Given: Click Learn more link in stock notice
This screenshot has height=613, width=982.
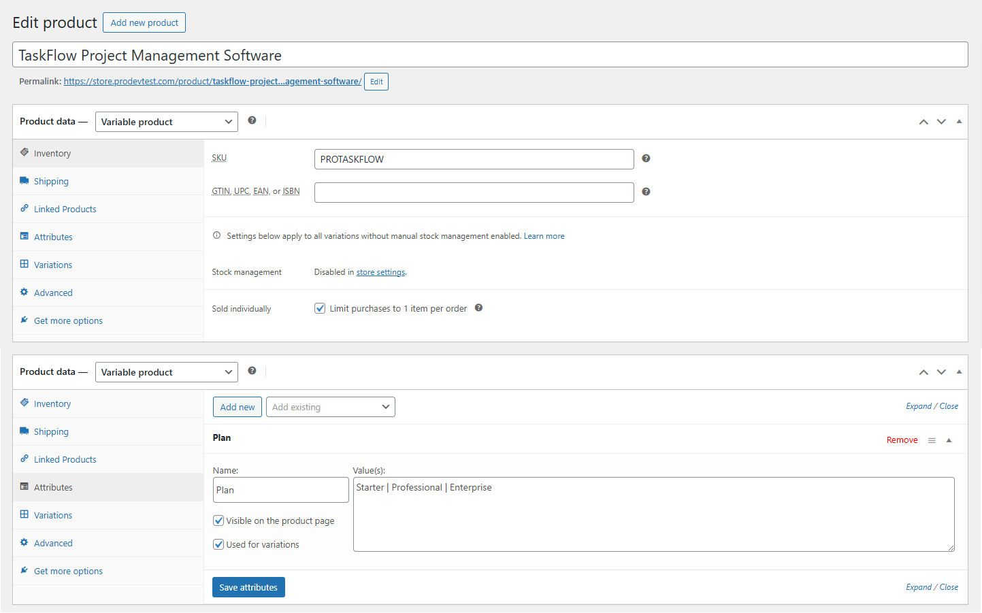Looking at the screenshot, I should point(544,236).
